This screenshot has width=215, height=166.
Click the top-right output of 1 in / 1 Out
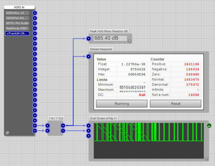[x=63, y=126]
